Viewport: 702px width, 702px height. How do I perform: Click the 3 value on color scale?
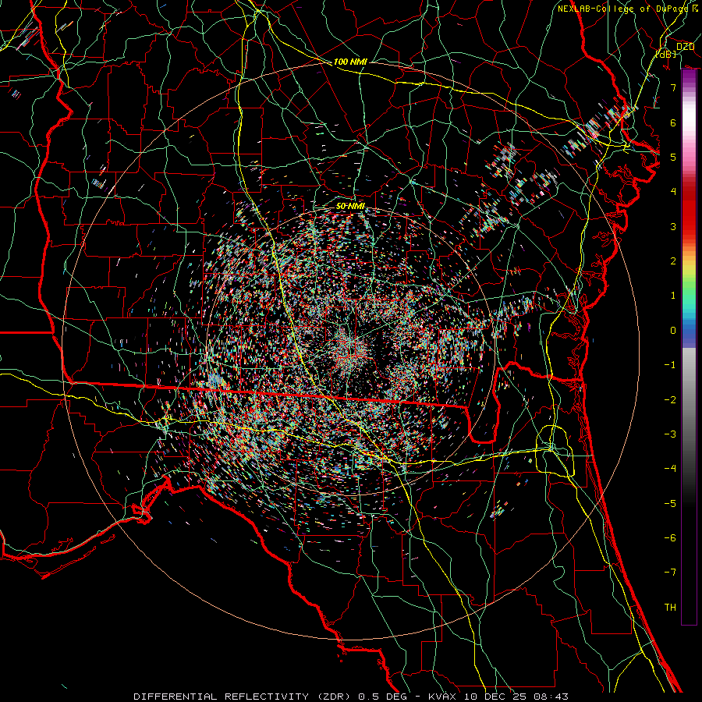(x=673, y=226)
